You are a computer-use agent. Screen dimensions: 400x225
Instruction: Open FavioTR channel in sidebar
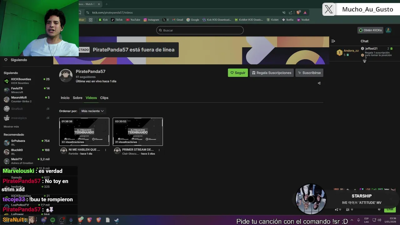click(x=27, y=90)
